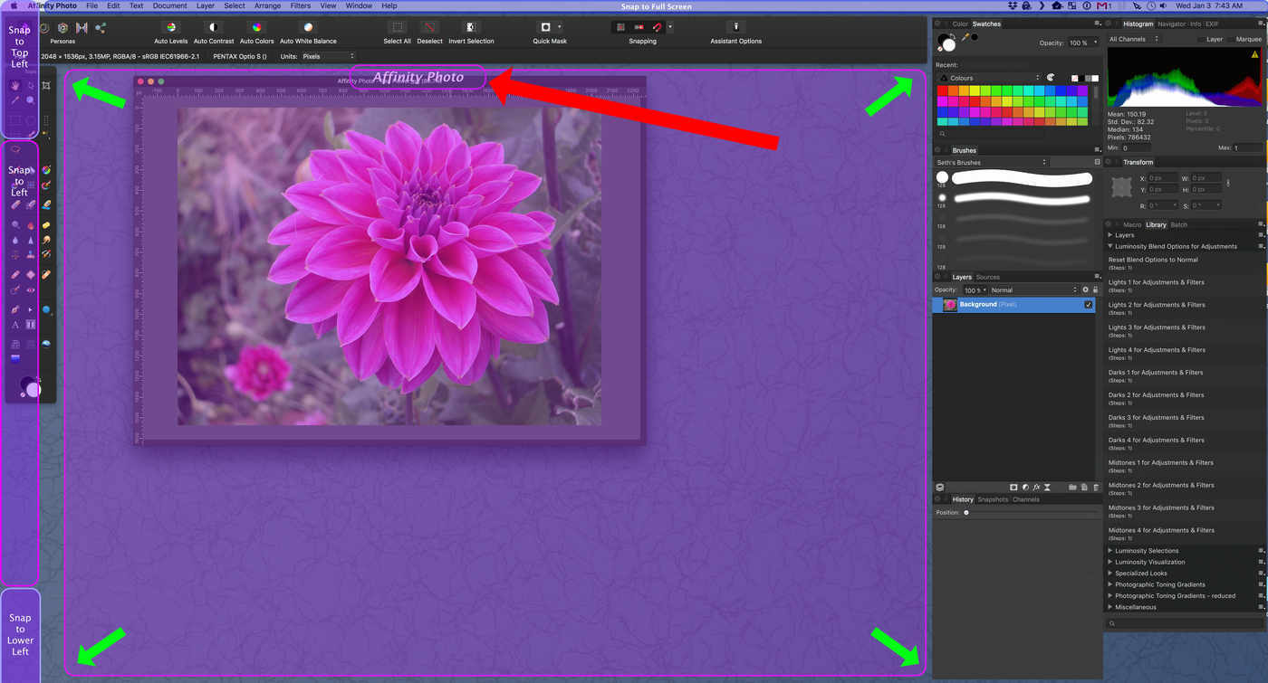Select the first thick brush stroke
This screenshot has height=683, width=1268.
coord(1022,178)
